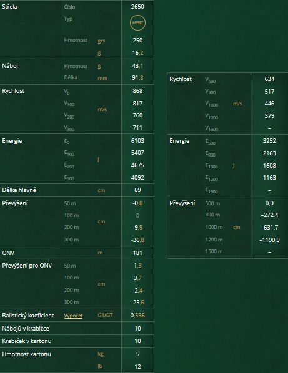Open the Výpočet ballistic coefficient link
This screenshot has height=373, width=288.
click(73, 316)
